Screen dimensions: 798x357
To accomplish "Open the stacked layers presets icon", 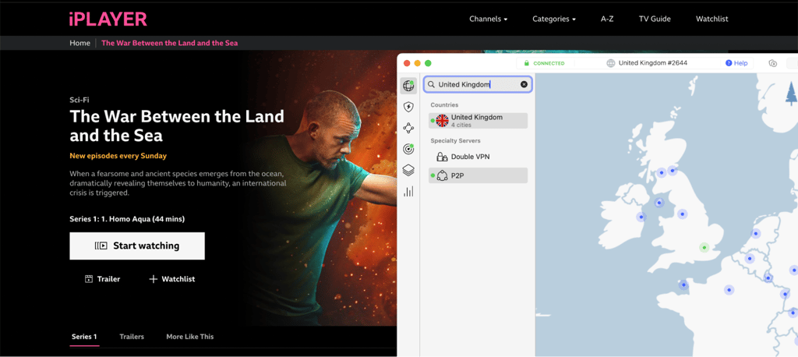I will [408, 170].
